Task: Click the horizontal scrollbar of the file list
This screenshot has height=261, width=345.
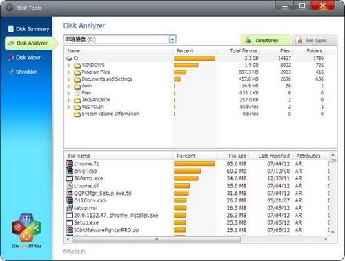Action: pyautogui.click(x=157, y=240)
